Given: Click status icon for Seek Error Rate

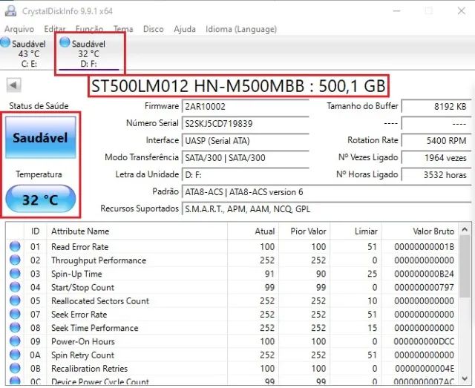Looking at the screenshot, I should (15, 314).
